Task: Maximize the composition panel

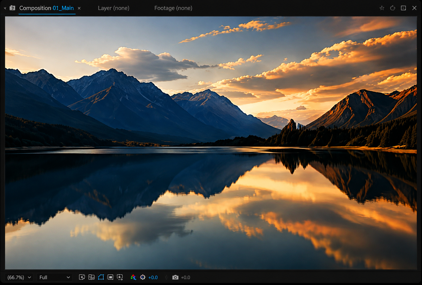Action: (x=403, y=8)
